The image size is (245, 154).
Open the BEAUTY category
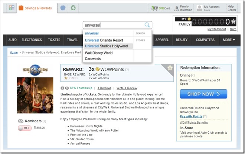pyautogui.click(x=182, y=40)
